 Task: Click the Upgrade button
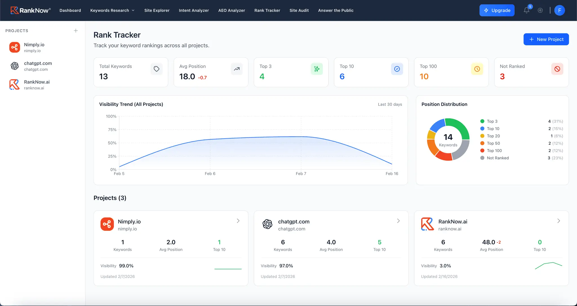(497, 10)
